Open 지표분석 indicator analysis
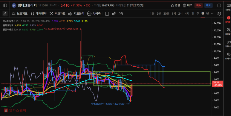 (x=76, y=13)
